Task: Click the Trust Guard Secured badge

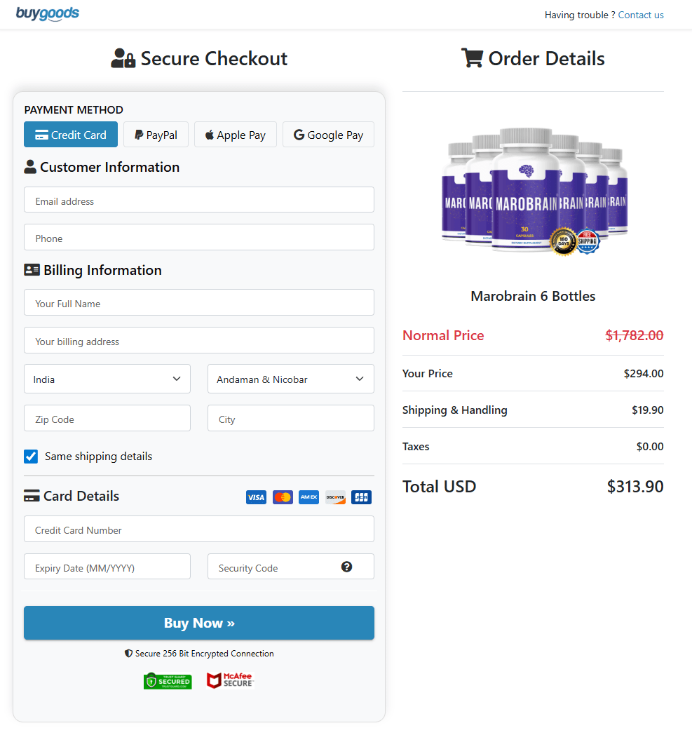Action: click(168, 680)
